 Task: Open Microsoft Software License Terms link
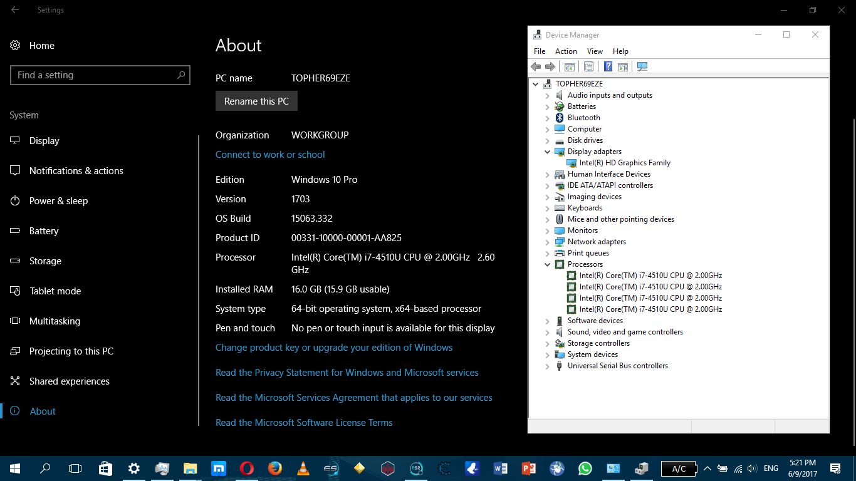(304, 423)
